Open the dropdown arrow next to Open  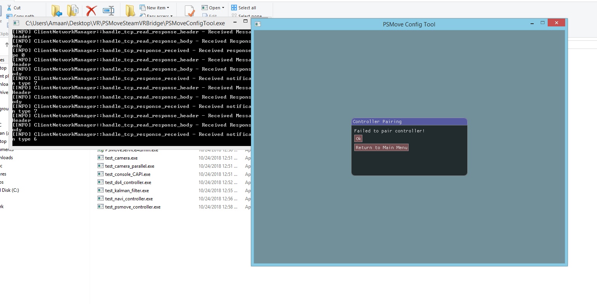point(223,7)
